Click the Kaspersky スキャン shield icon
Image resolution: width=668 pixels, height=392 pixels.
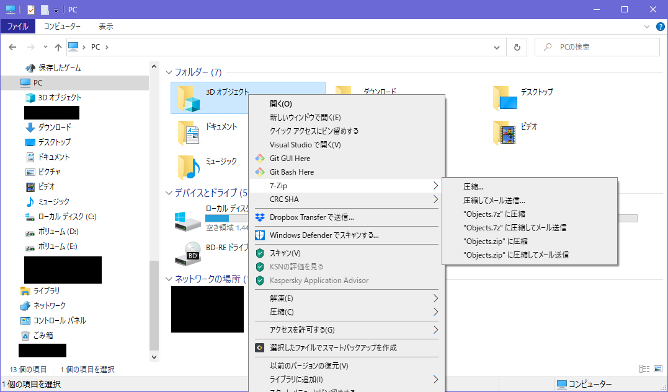260,253
